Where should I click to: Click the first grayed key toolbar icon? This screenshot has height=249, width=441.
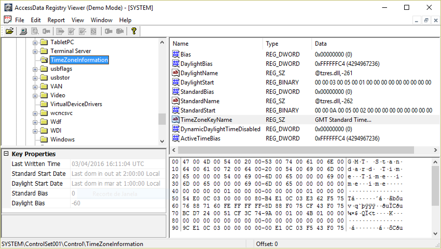(x=46, y=31)
